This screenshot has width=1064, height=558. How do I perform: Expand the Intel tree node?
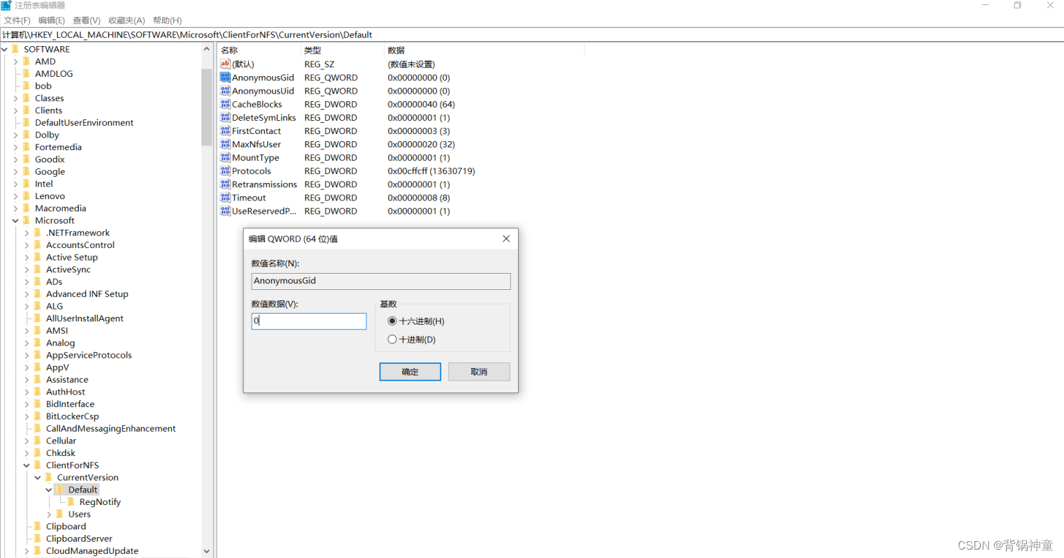[x=15, y=184]
